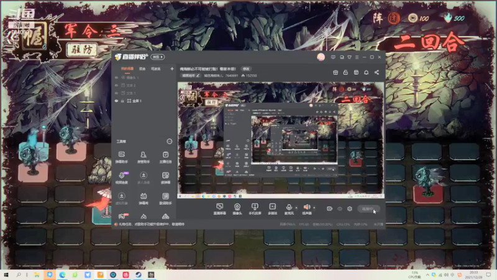The height and width of the screenshot is (280, 497).
Task: Click the FPS readout in status bar
Action: (304, 225)
